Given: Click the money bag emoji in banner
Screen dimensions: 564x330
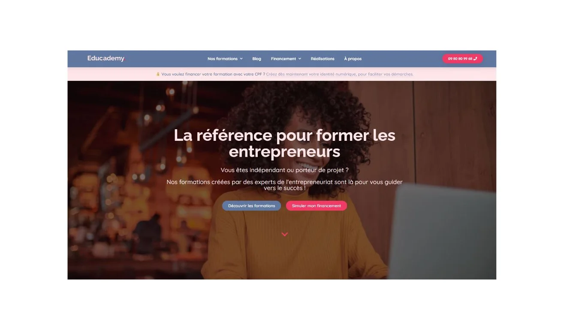Looking at the screenshot, I should 158,74.
